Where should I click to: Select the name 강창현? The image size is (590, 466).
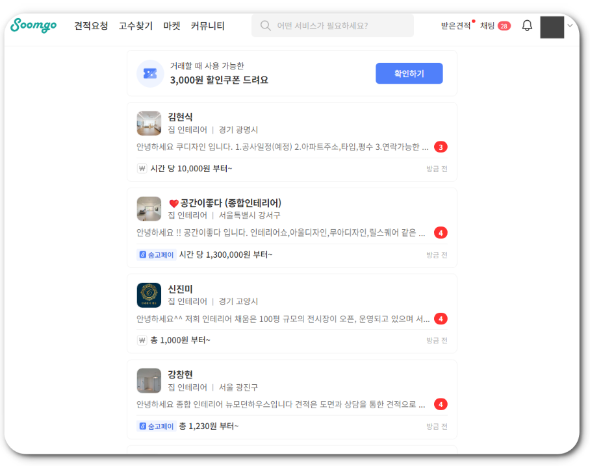click(180, 374)
